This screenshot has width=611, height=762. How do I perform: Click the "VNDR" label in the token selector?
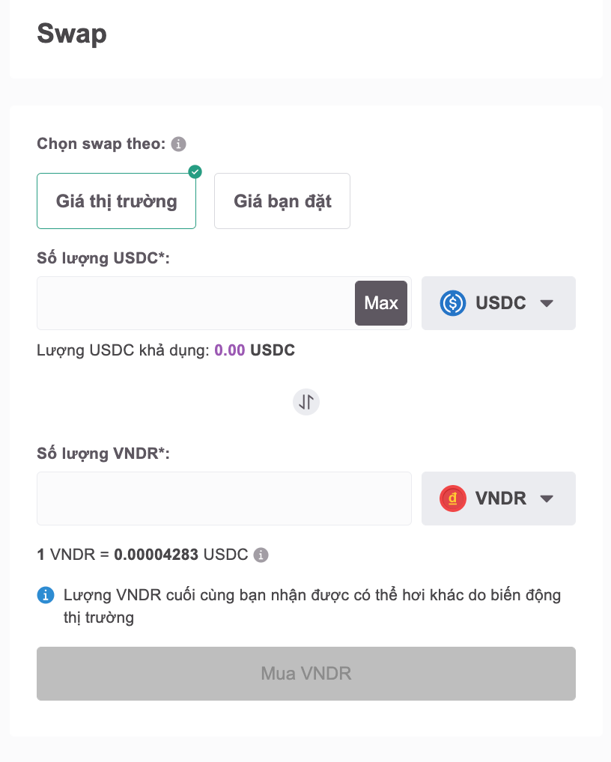(502, 499)
